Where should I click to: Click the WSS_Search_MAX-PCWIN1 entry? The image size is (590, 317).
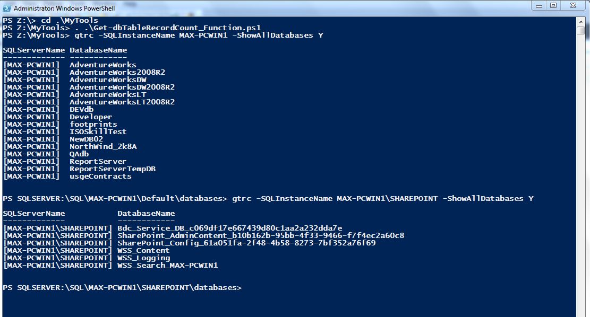(167, 265)
